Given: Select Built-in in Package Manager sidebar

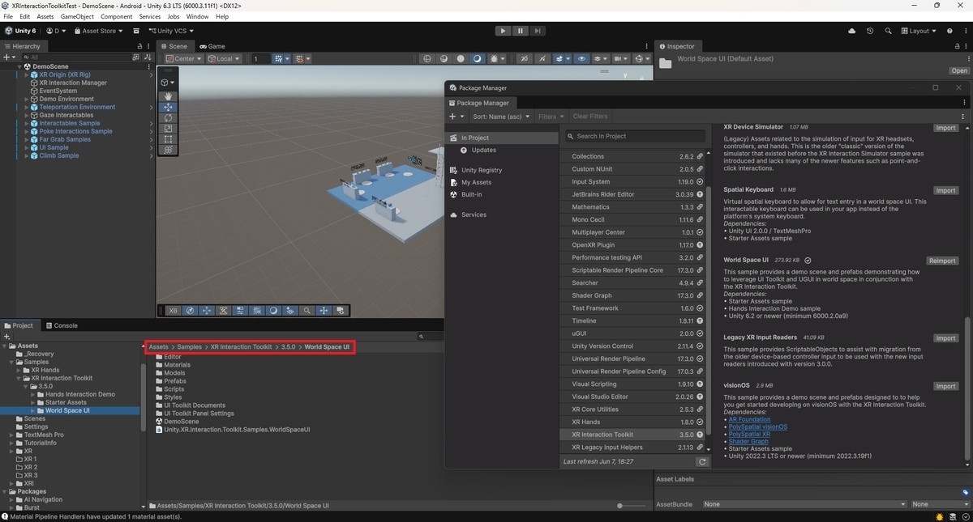Looking at the screenshot, I should pos(471,194).
